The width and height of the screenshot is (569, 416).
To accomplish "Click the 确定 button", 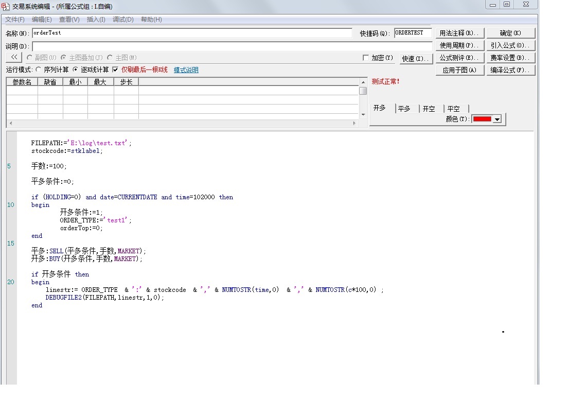I will 510,33.
